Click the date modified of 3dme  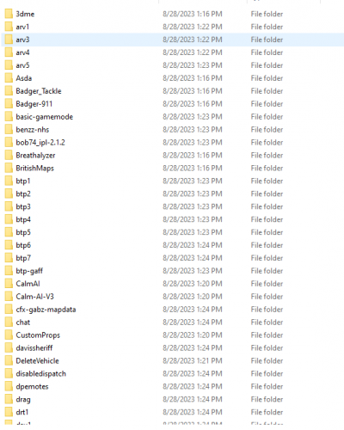(193, 14)
